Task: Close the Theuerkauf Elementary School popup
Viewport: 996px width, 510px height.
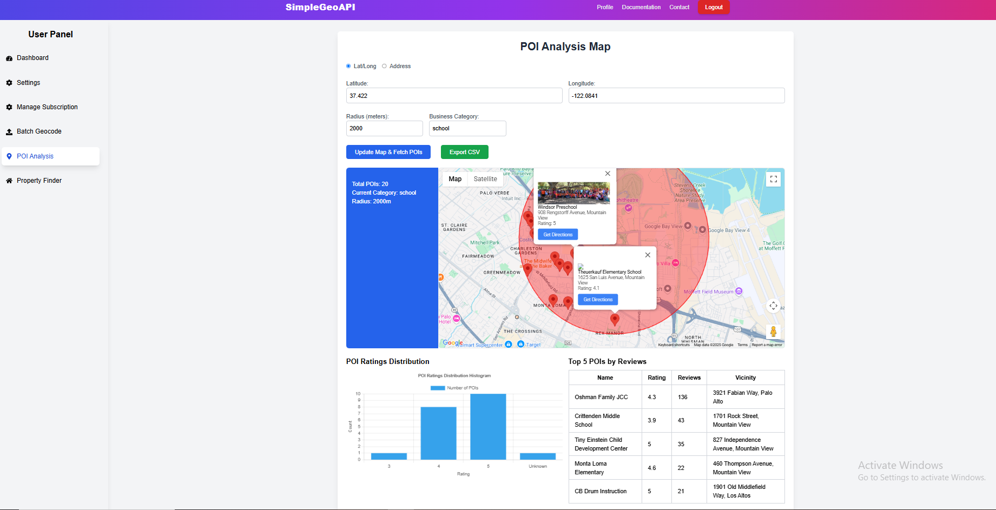Action: click(x=648, y=255)
